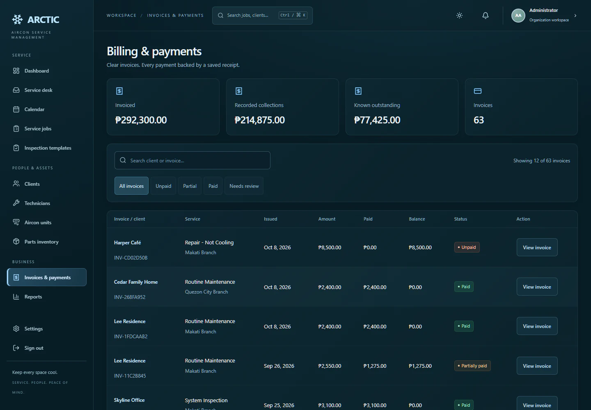Expand the Administrator account menu chevron

click(575, 16)
